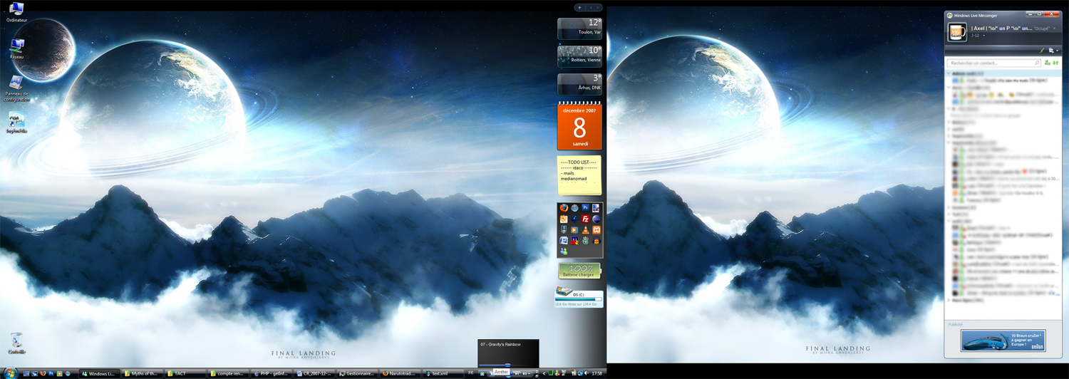Viewport: 1069px width, 379px height.
Task: Open XAMPP in the sidebar launcher gadget
Action: pyautogui.click(x=597, y=229)
